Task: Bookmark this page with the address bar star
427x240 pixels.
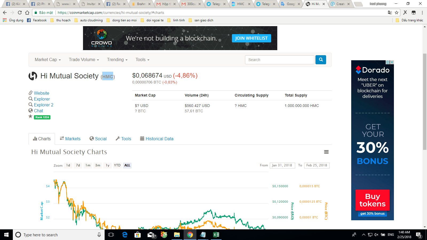Action: (397, 13)
